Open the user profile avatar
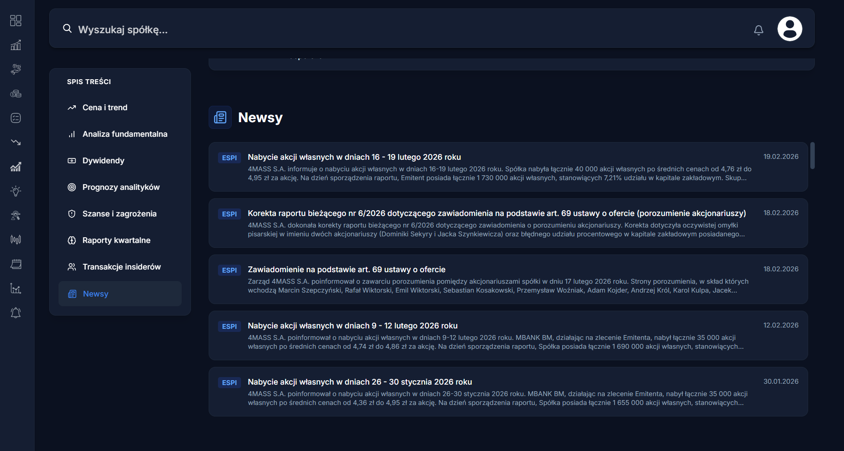 point(790,29)
